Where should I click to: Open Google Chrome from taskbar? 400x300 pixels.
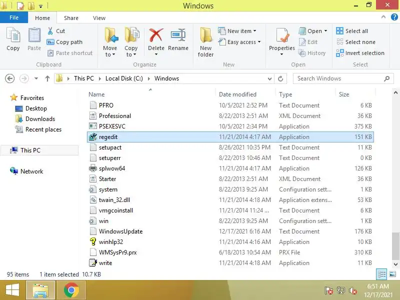click(71, 290)
